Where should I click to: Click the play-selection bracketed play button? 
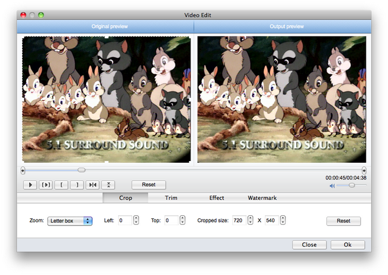(x=46, y=185)
